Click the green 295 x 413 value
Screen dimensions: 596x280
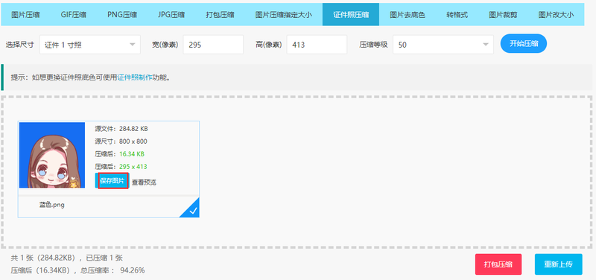(133, 166)
